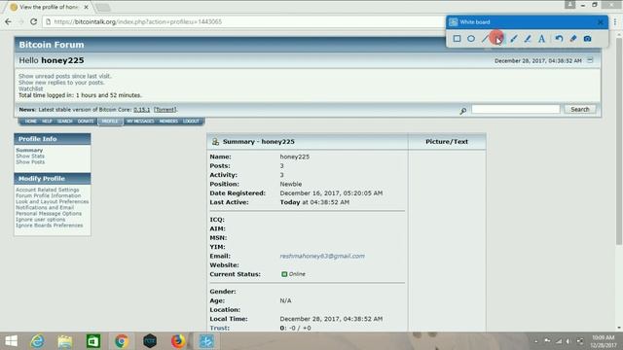The image size is (623, 350).
Task: Close the White board toolbar
Action: coord(600,22)
